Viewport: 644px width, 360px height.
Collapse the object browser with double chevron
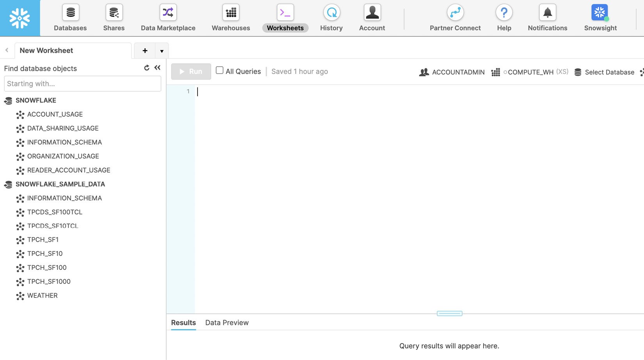click(x=157, y=68)
